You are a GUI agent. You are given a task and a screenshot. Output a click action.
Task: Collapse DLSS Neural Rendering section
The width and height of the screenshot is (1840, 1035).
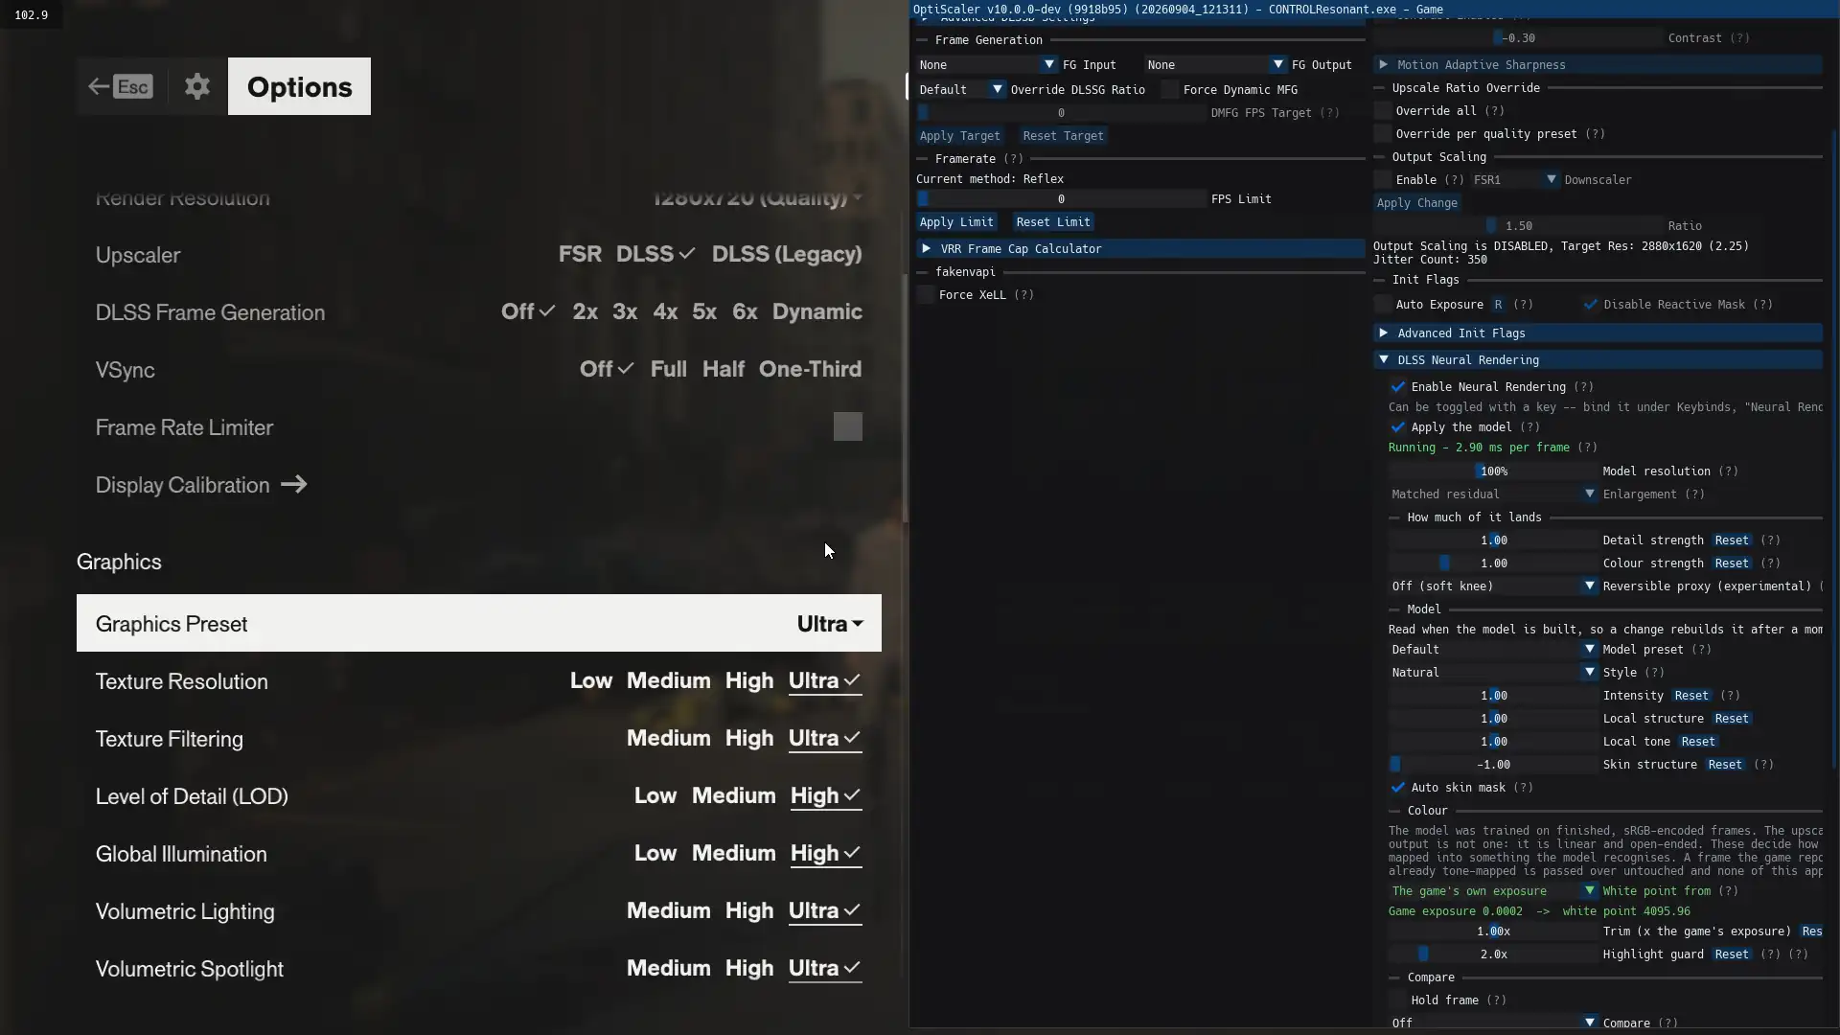(x=1598, y=360)
